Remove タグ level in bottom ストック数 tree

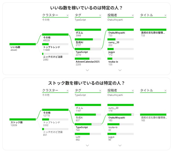pyautogui.click(x=100, y=91)
